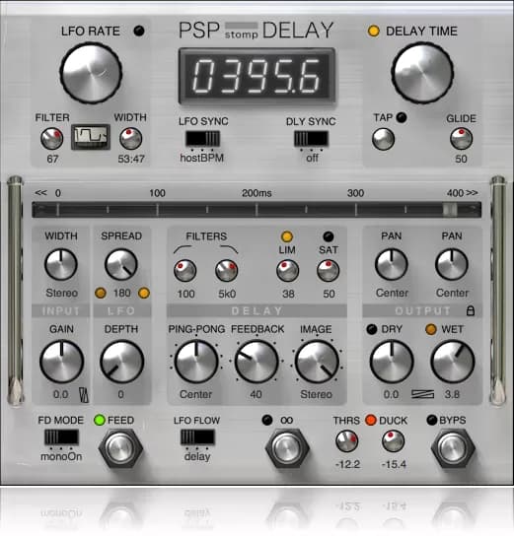This screenshot has height=536, width=514.
Task: Flip the DLY SYNC off switch
Action: [311, 139]
